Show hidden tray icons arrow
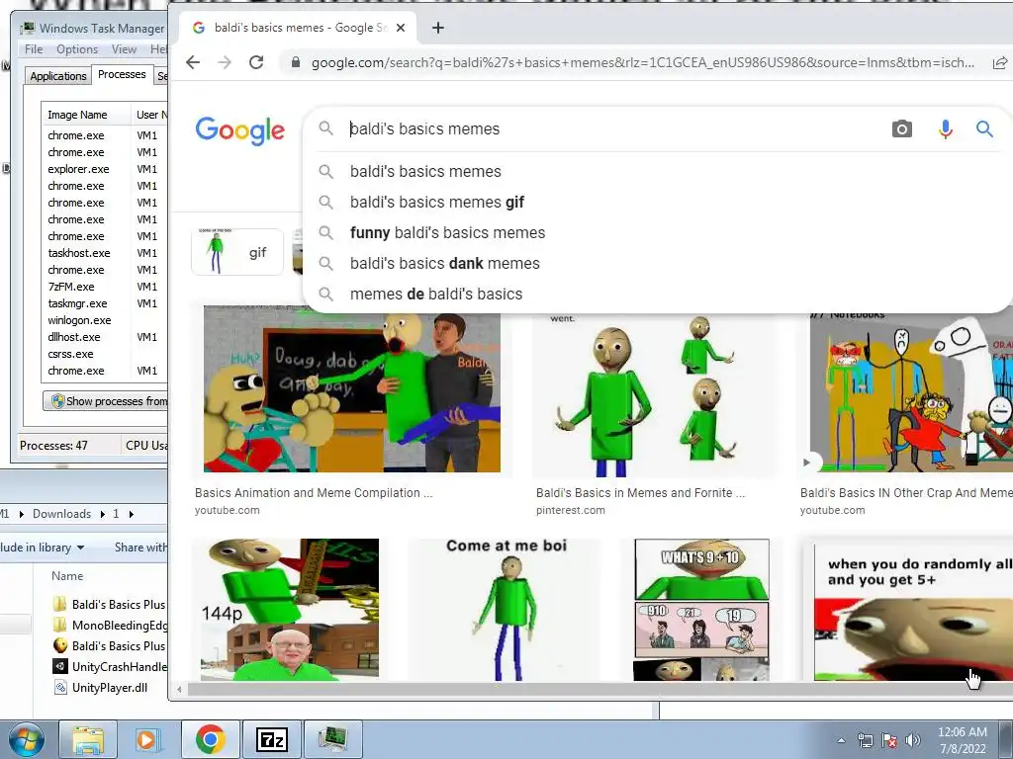This screenshot has width=1013, height=759. tap(841, 740)
